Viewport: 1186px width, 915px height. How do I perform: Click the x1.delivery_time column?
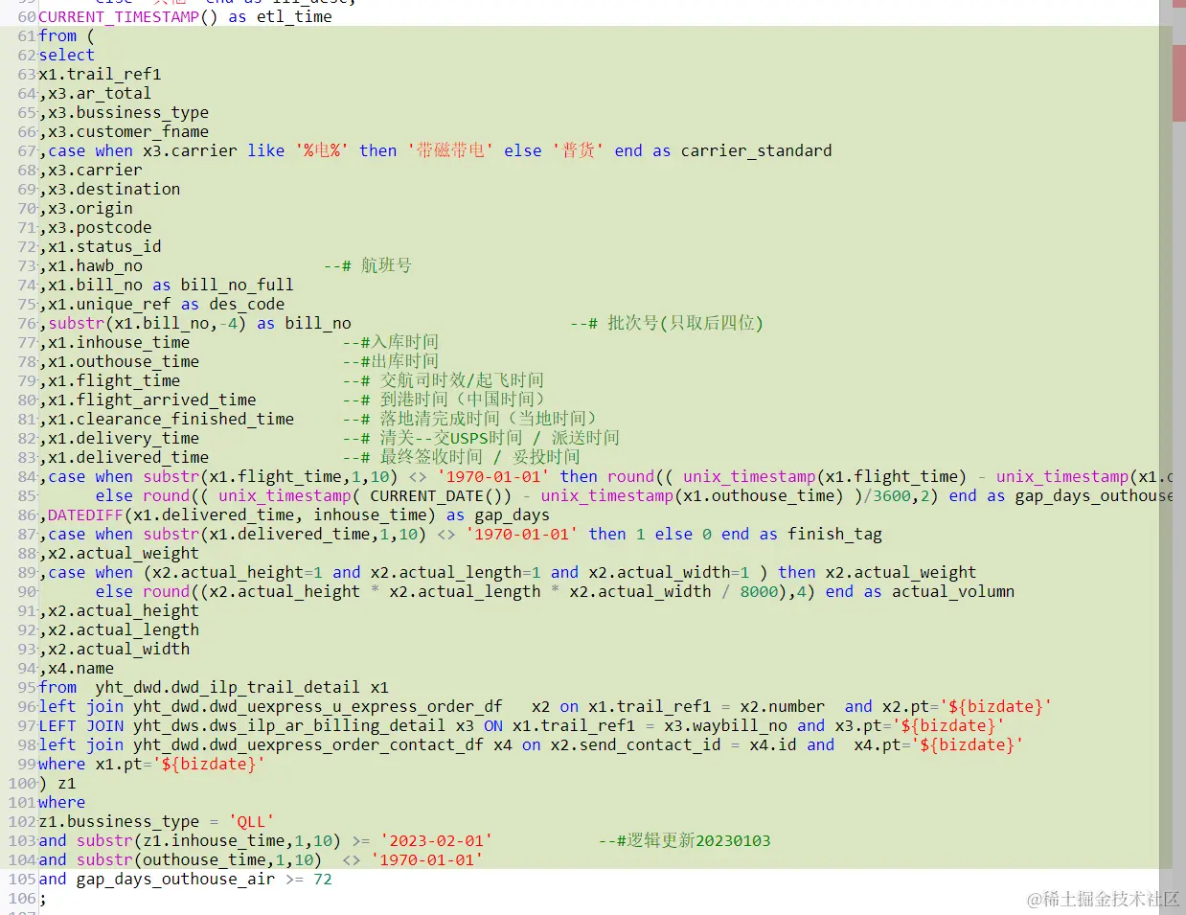click(x=124, y=438)
